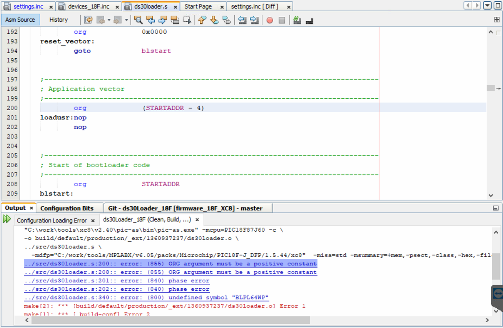
Task: Open the editor documents list dropdown
Action: (x=487, y=6)
